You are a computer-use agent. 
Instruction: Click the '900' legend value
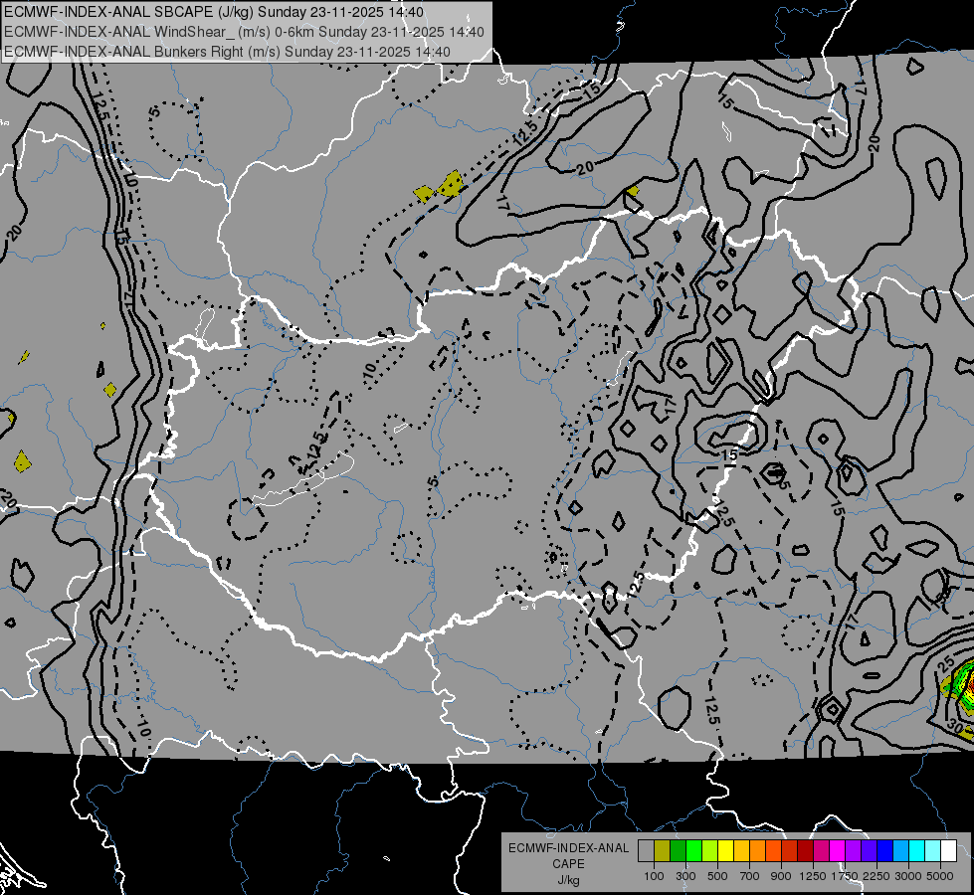[x=781, y=876]
